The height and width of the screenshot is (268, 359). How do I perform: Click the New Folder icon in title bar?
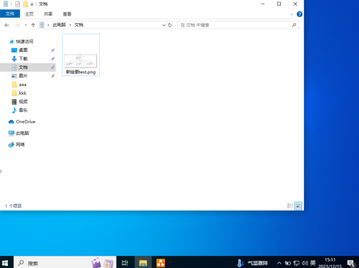point(25,4)
